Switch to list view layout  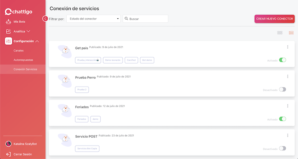click(291, 33)
